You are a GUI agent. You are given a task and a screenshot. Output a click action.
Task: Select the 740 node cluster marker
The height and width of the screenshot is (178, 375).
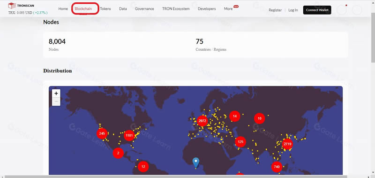pyautogui.click(x=277, y=167)
